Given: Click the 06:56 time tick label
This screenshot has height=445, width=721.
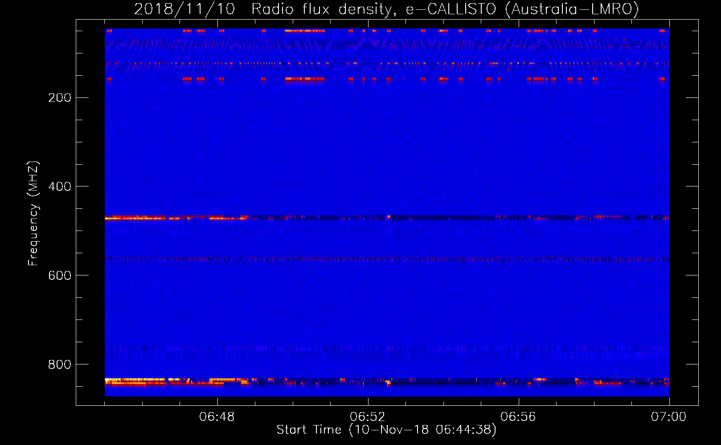Looking at the screenshot, I should [x=518, y=417].
